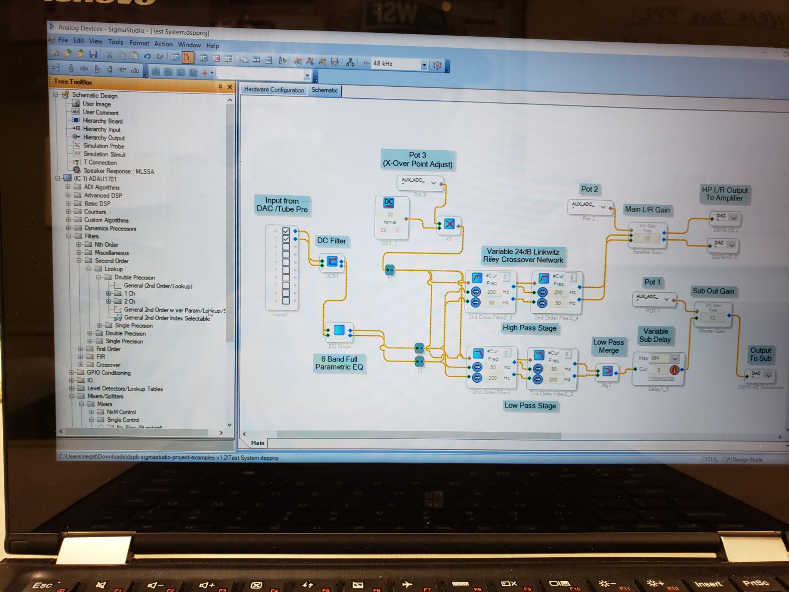Image resolution: width=789 pixels, height=592 pixels.
Task: Open the Format menu
Action: (139, 43)
